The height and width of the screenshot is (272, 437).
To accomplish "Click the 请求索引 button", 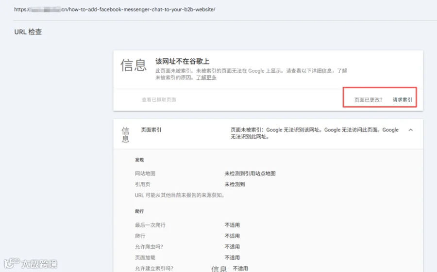I will [x=403, y=100].
